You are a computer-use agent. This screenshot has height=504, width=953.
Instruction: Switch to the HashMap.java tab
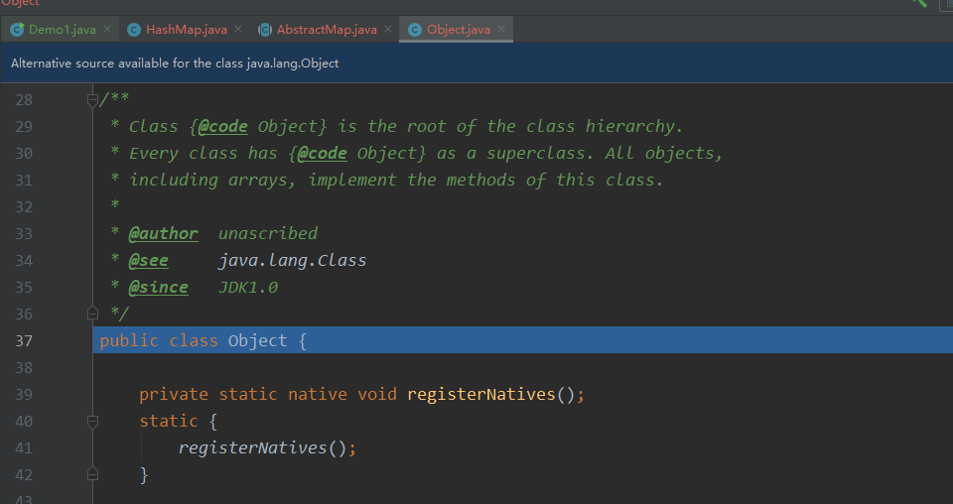(x=186, y=29)
